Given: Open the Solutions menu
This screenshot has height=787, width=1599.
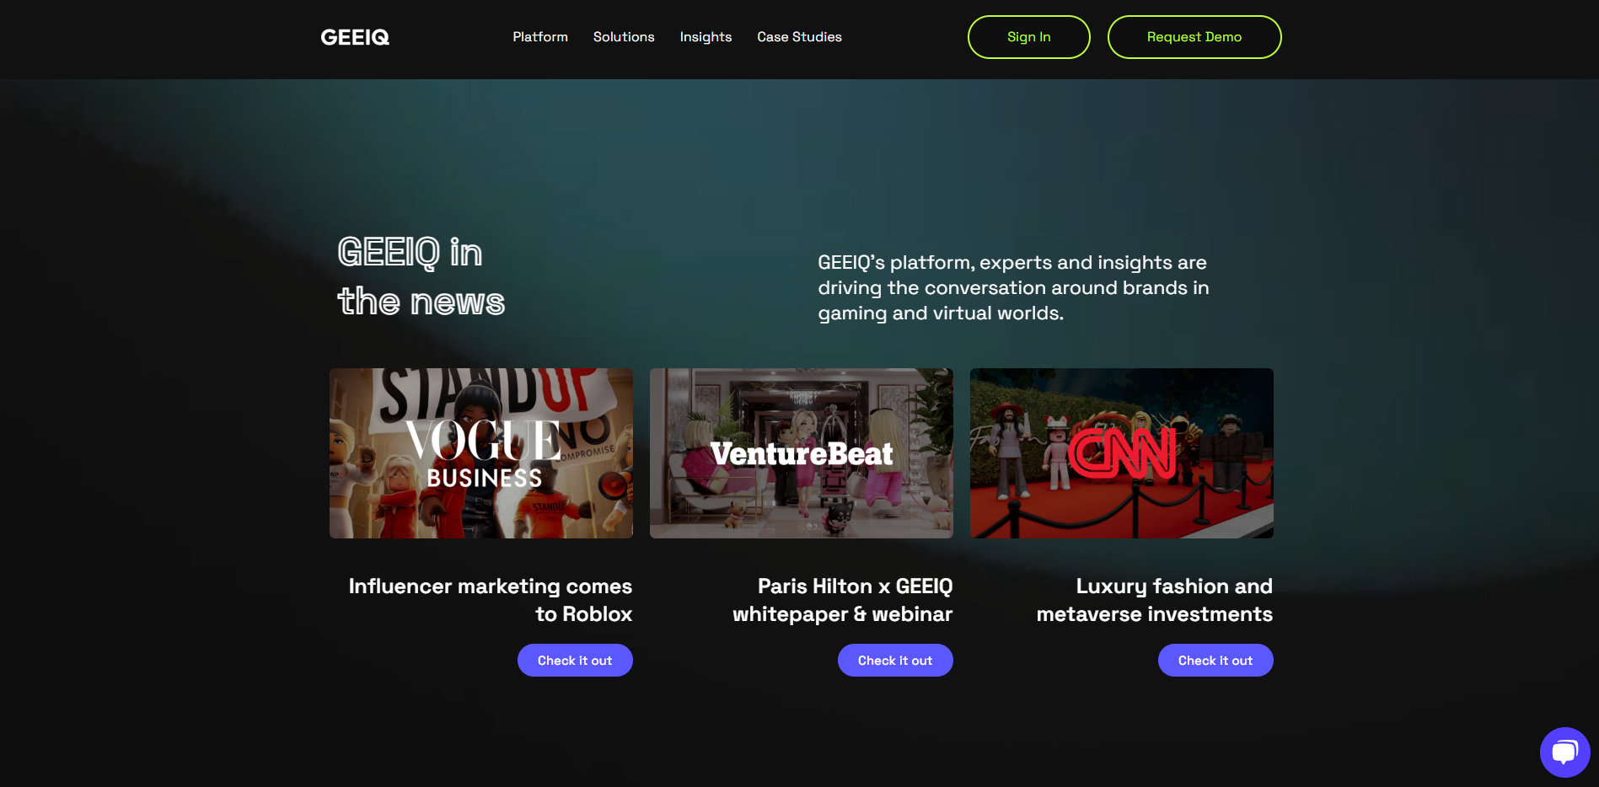Looking at the screenshot, I should [x=624, y=37].
